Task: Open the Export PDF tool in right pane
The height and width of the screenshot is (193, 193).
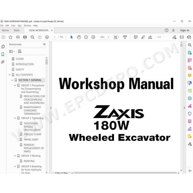Action: point(190,53)
